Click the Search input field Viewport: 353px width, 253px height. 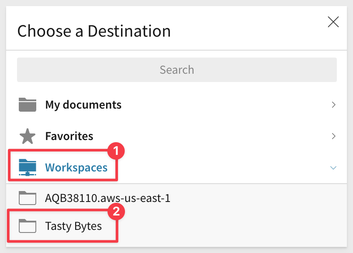(176, 70)
